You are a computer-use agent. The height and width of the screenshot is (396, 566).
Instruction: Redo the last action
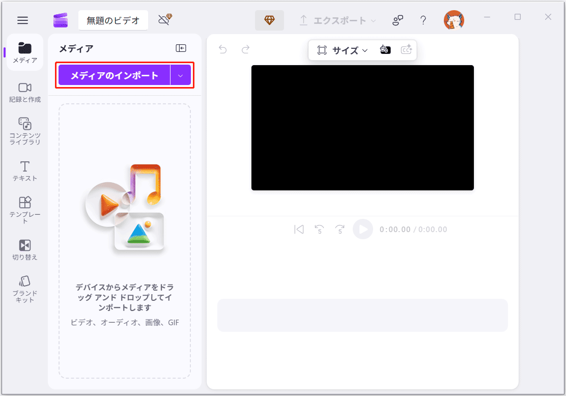[245, 49]
